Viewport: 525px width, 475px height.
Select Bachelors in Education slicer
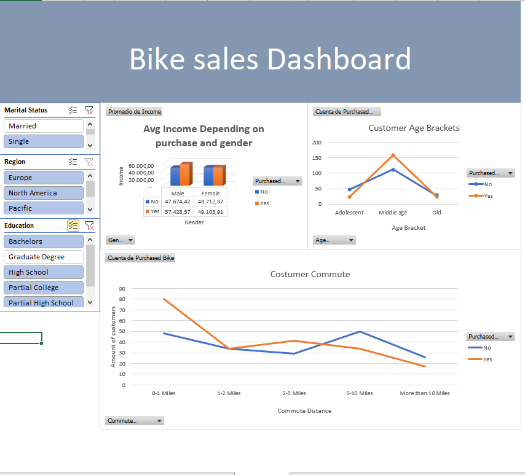(43, 241)
